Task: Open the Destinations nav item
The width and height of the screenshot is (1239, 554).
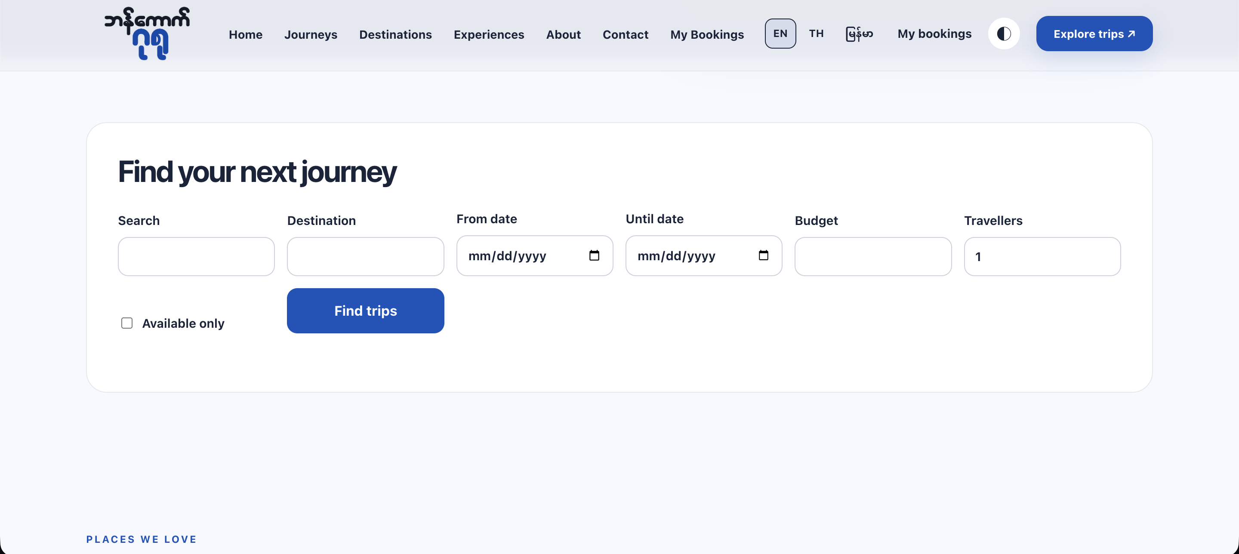Action: click(395, 34)
